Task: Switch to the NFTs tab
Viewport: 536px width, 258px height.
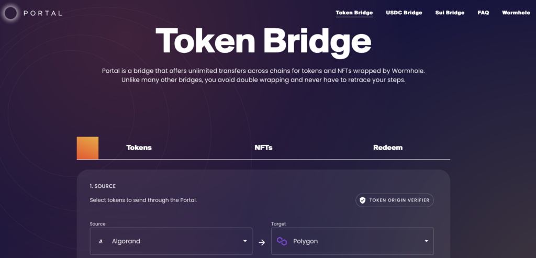Action: tap(263, 148)
